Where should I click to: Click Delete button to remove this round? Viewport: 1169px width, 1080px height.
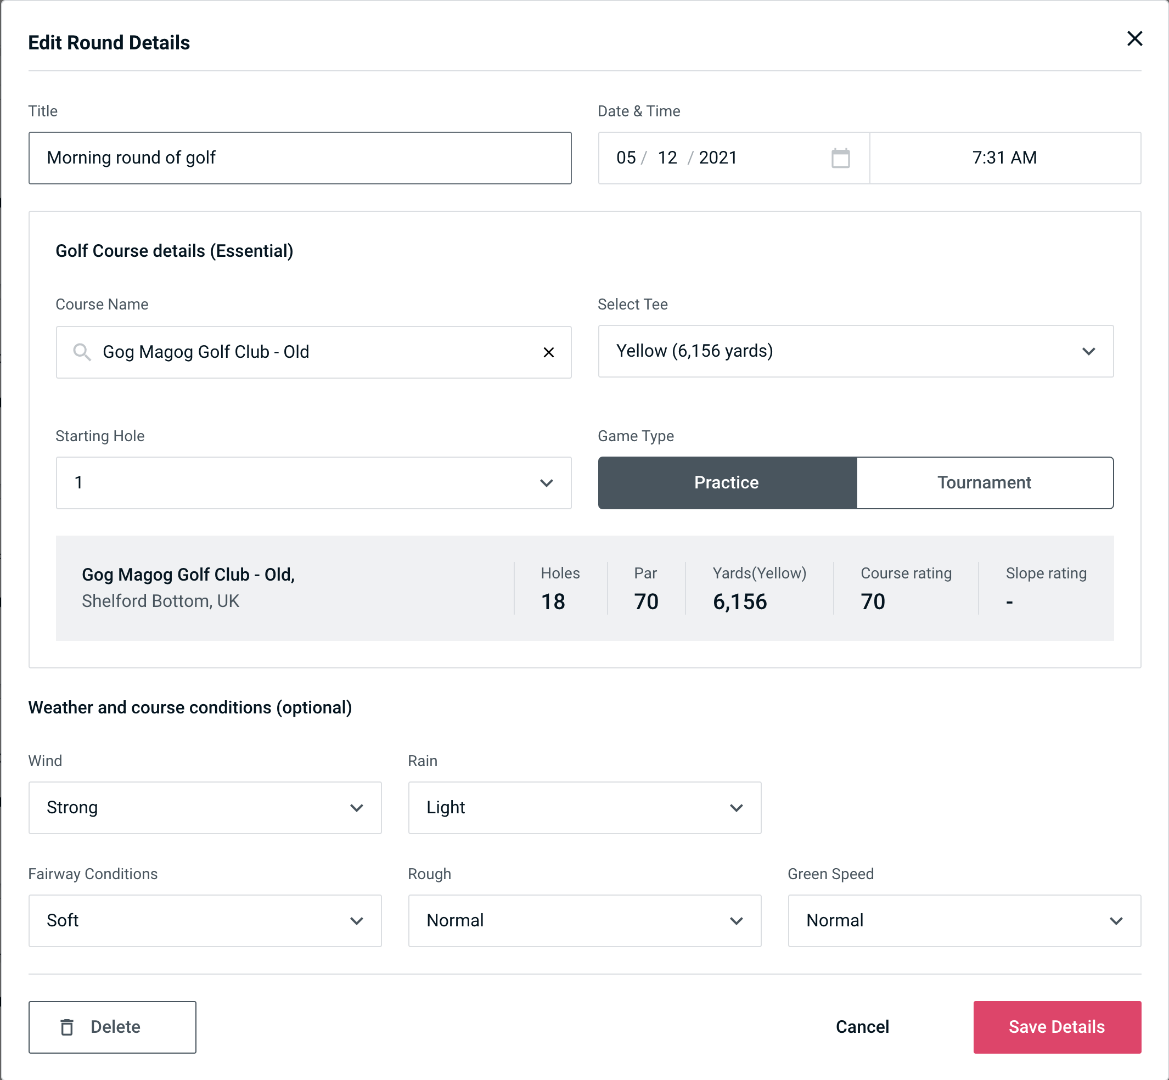(113, 1026)
